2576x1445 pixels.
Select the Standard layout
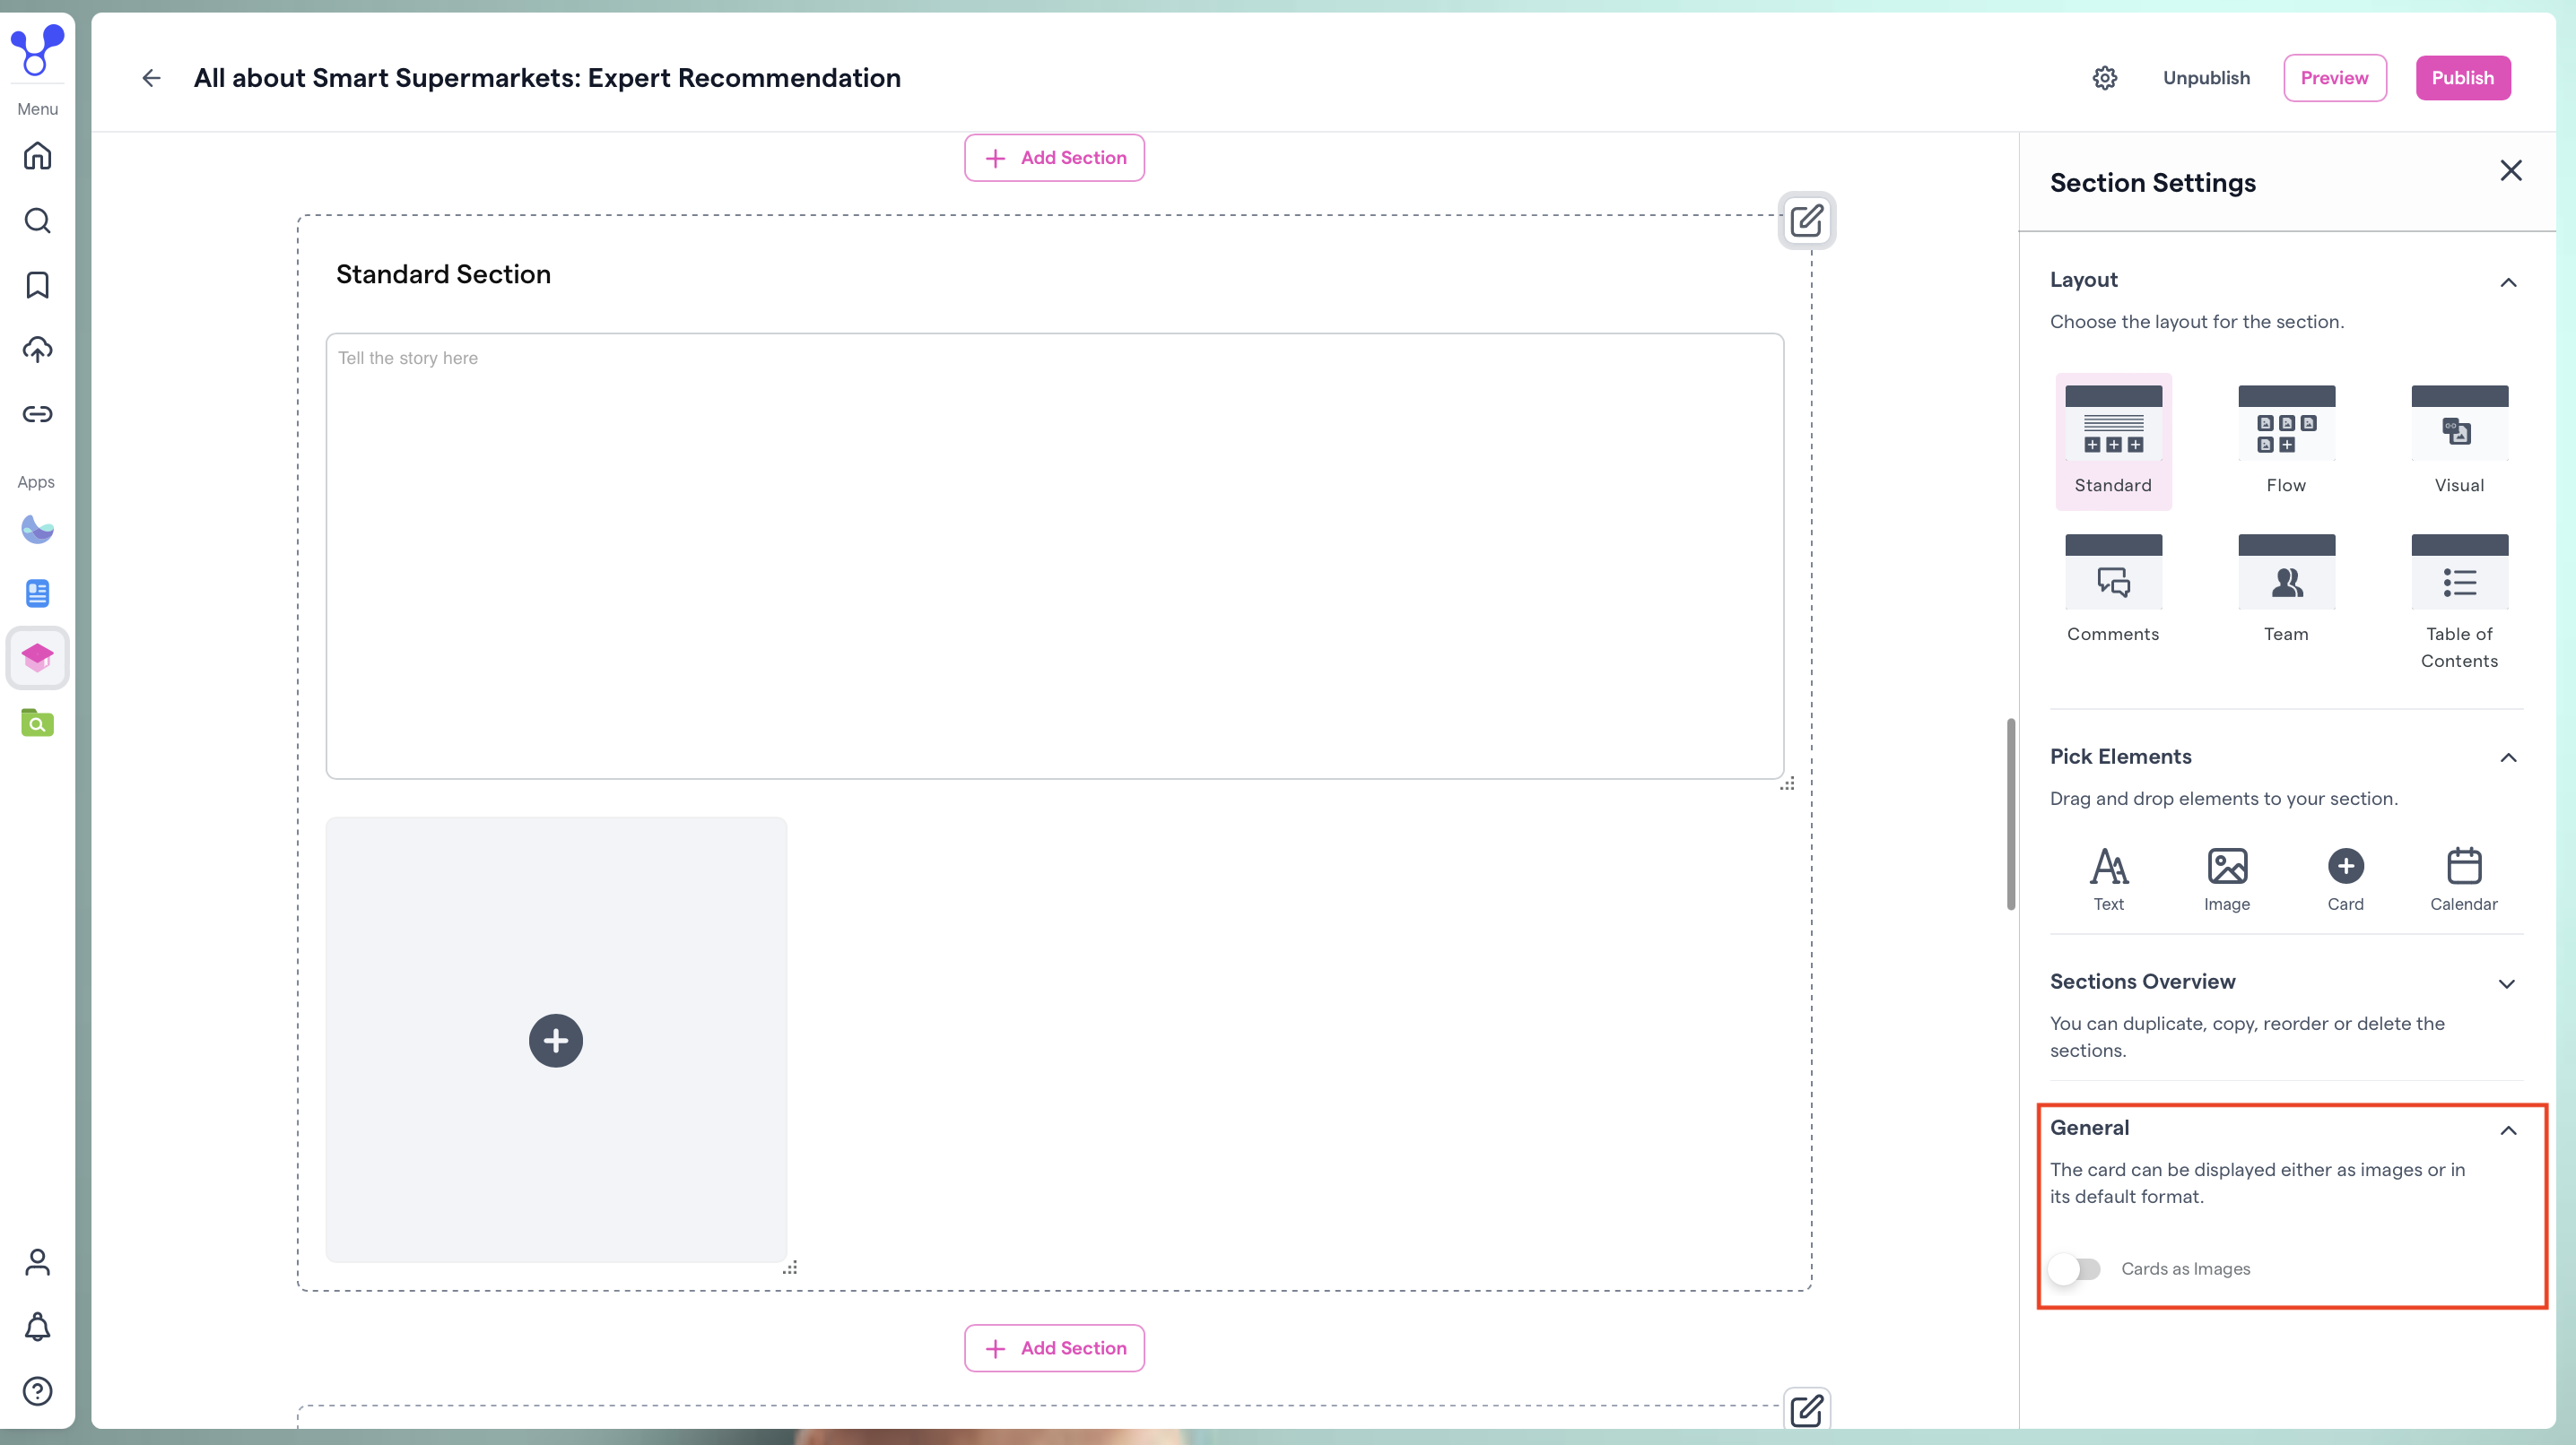coord(2113,441)
